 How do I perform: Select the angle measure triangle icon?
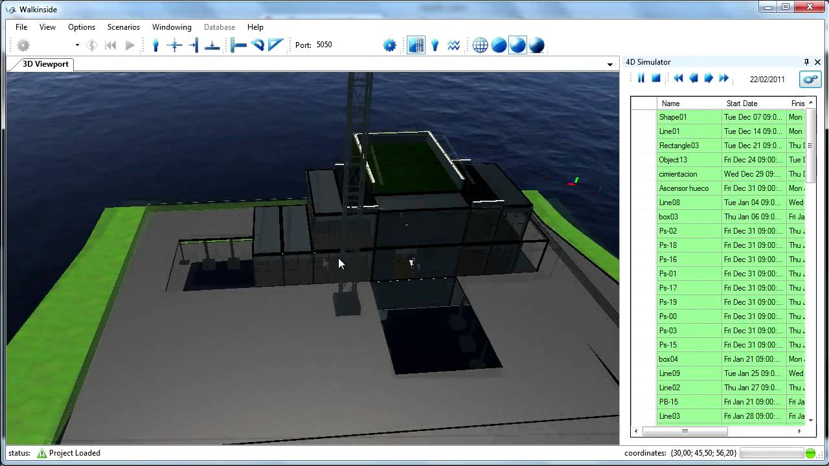[x=276, y=45]
